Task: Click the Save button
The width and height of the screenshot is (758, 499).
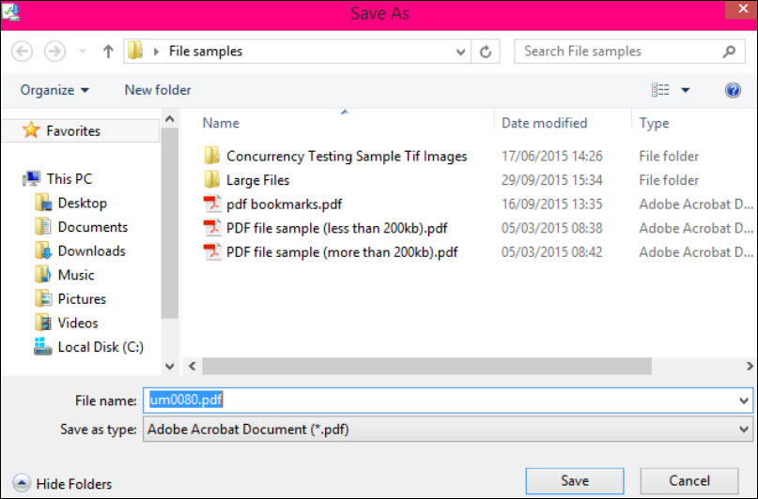Action: tap(575, 480)
